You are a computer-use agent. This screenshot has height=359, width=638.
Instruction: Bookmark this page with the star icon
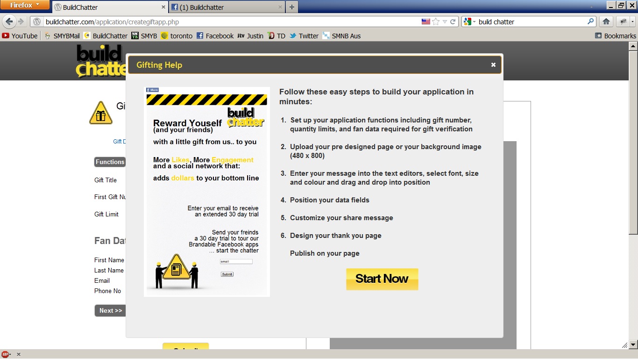pos(436,22)
